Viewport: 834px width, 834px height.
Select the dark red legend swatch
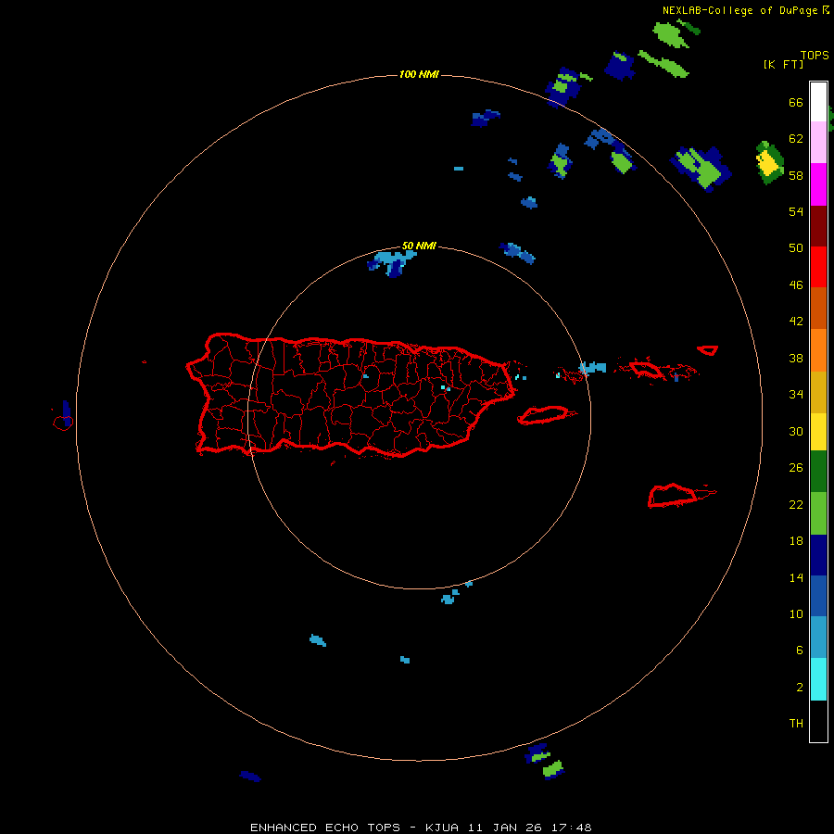coord(818,226)
